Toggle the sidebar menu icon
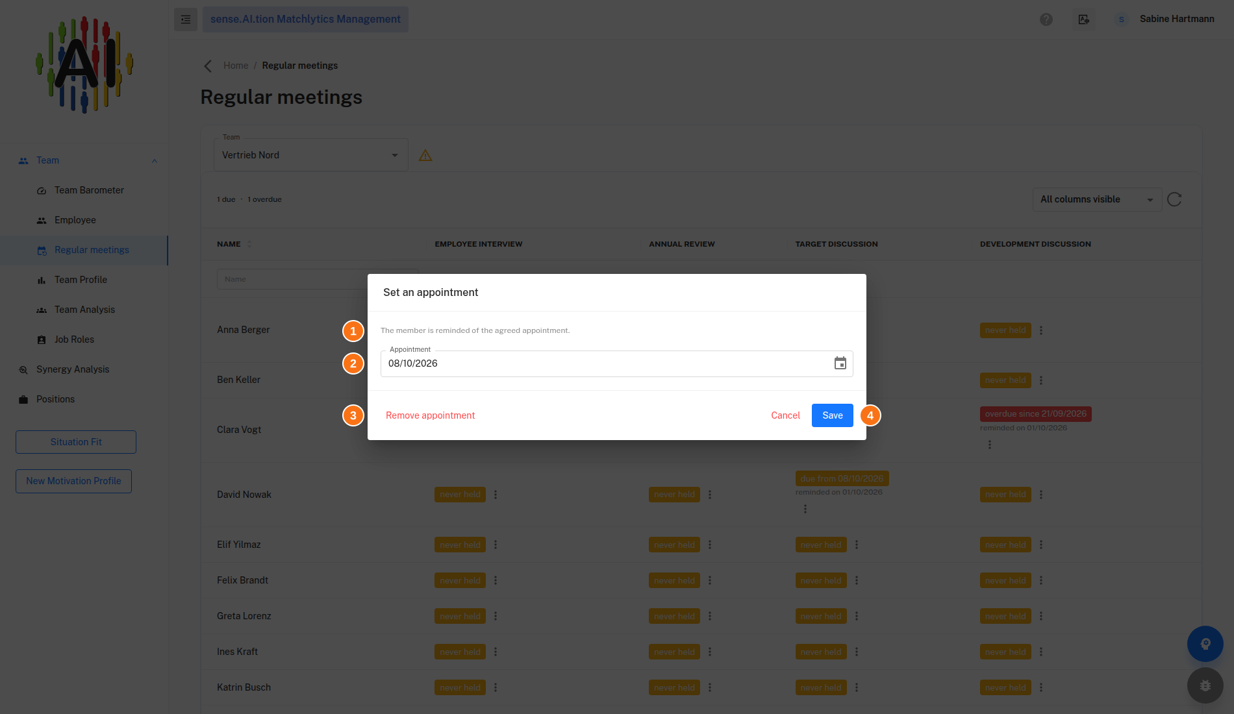The height and width of the screenshot is (714, 1234). coord(186,19)
